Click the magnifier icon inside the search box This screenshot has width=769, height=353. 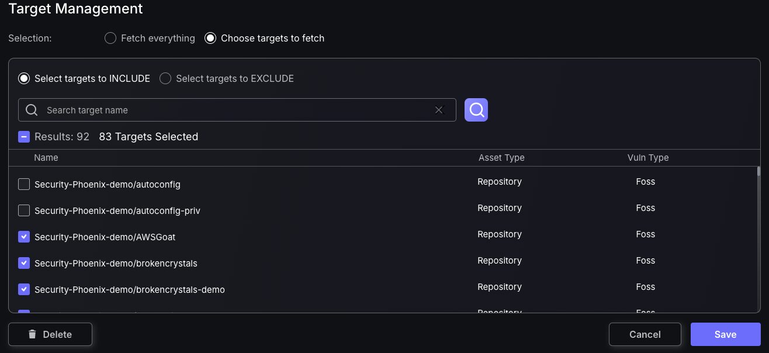[32, 110]
